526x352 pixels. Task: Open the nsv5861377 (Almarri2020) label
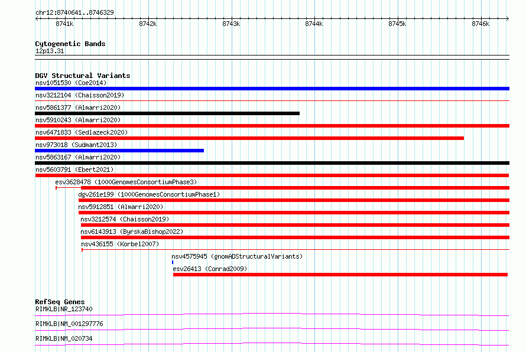click(x=78, y=107)
